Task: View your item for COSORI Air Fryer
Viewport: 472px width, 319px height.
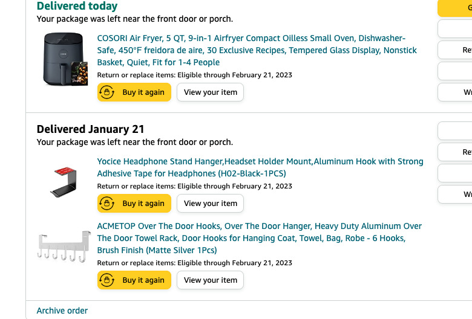Action: tap(210, 92)
